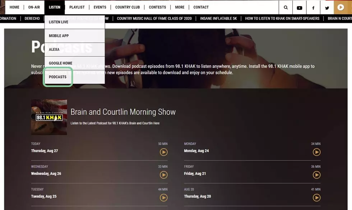
Task: Open Insane Inflatable 5K link
Action: (218, 18)
